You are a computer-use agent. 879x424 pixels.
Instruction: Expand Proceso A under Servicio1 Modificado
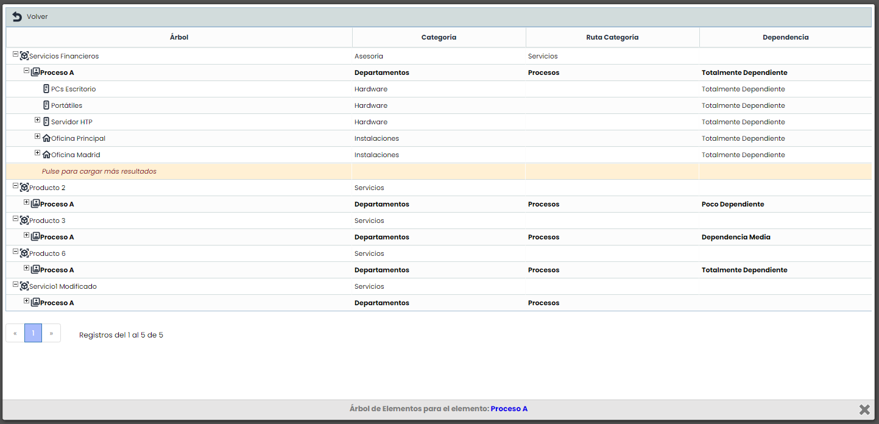tap(27, 301)
